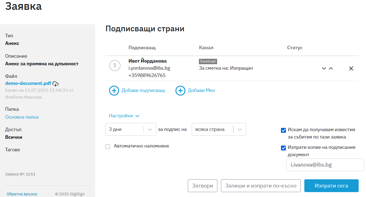
Task: Click the copy recipient email input field
Action: [x=325, y=165]
